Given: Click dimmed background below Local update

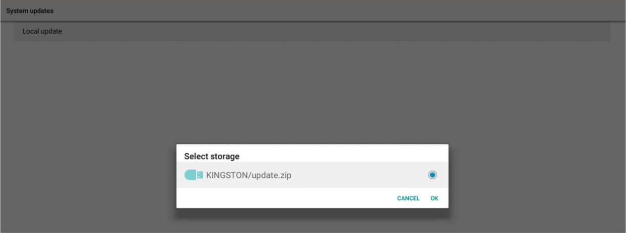Looking at the screenshot, I should (x=198, y=89).
